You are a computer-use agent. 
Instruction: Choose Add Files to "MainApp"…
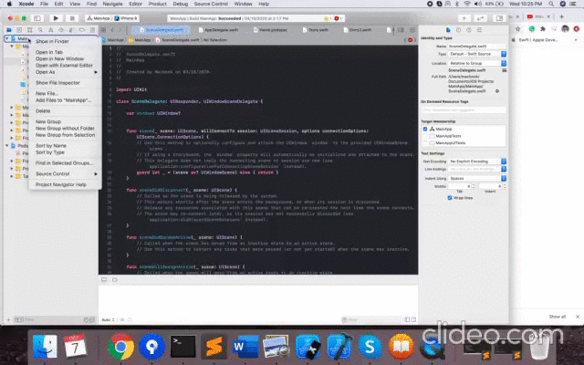65,100
